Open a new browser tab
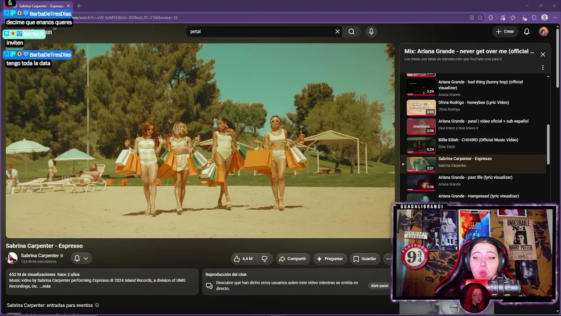The image size is (561, 316). [79, 6]
